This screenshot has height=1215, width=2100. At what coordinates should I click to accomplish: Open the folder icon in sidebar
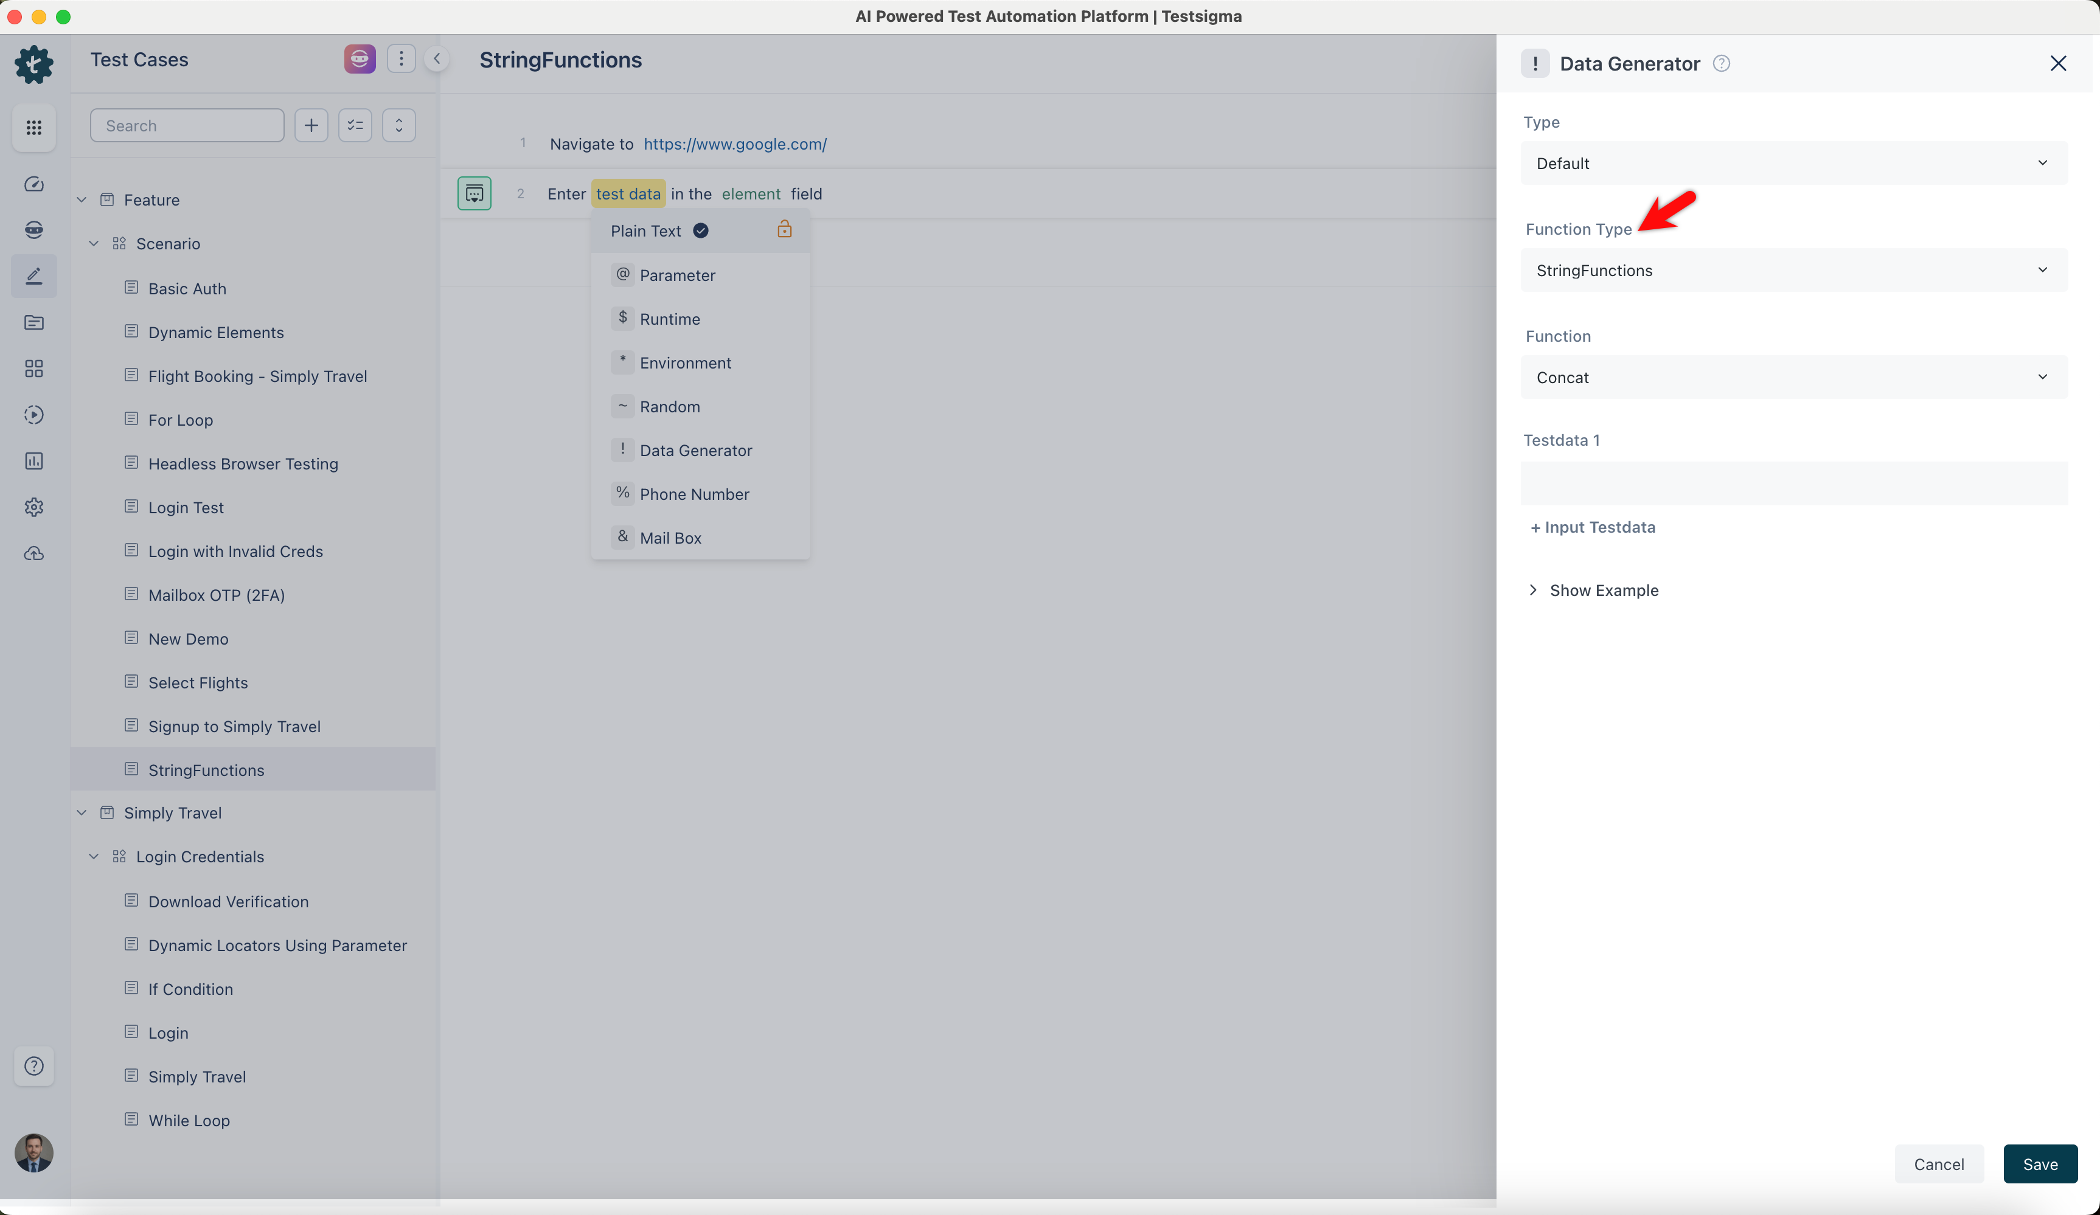[34, 322]
